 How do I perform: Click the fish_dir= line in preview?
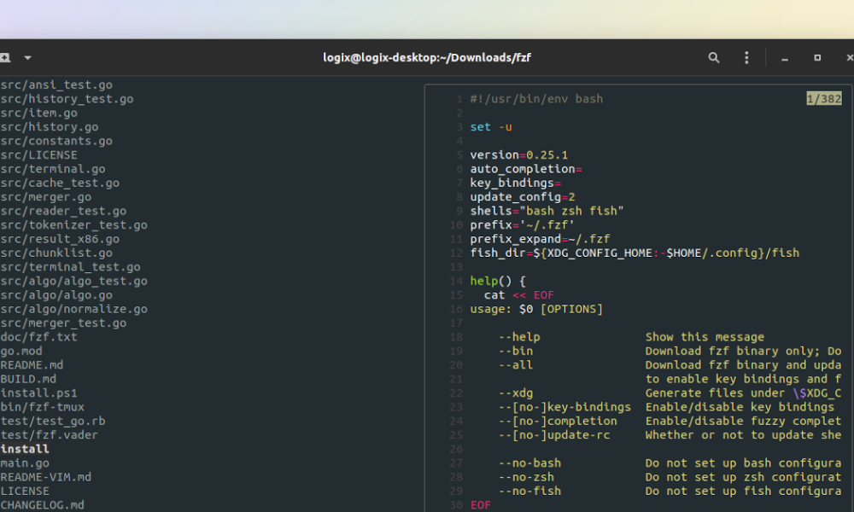[635, 253]
